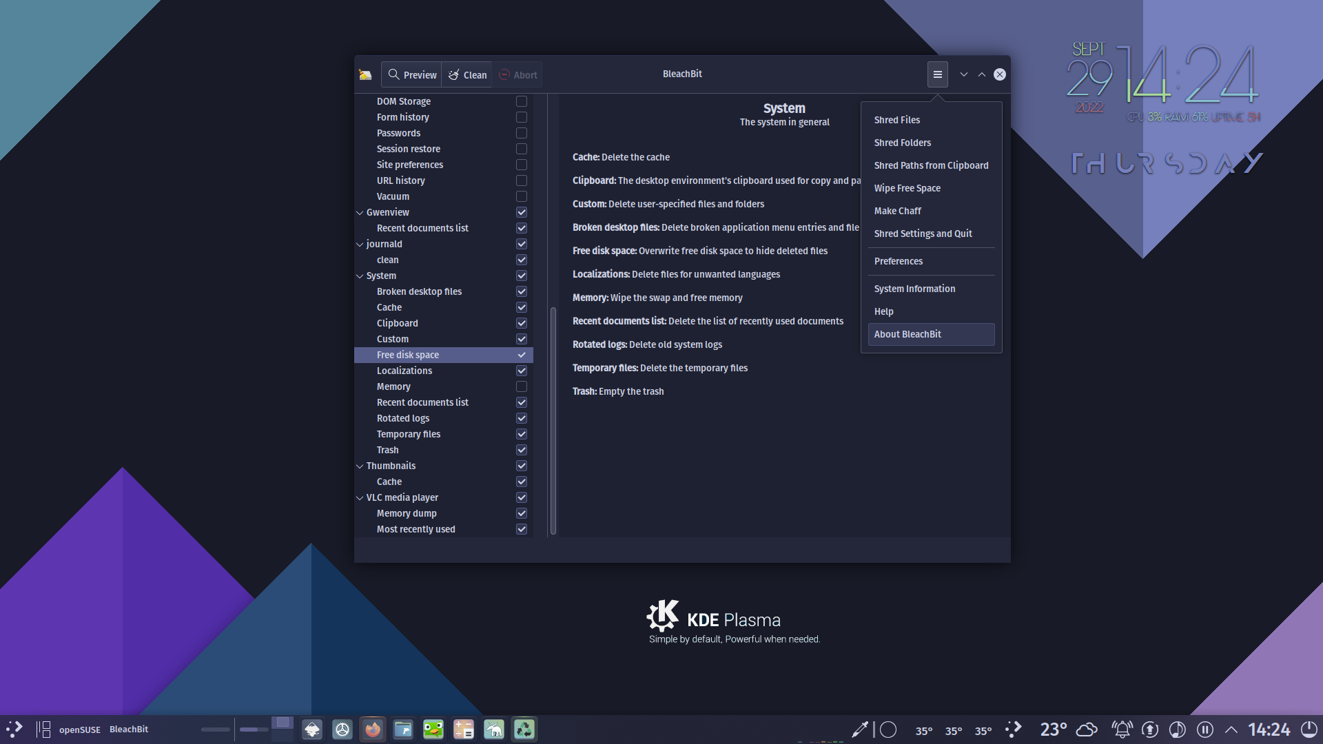Viewport: 1323px width, 744px height.
Task: Select URL history in the tree
Action: [444, 180]
